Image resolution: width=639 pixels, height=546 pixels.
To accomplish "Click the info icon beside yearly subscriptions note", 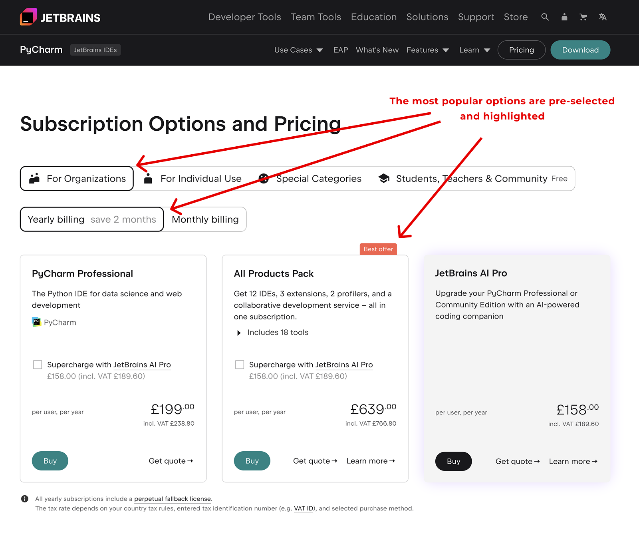I will pyautogui.click(x=25, y=499).
